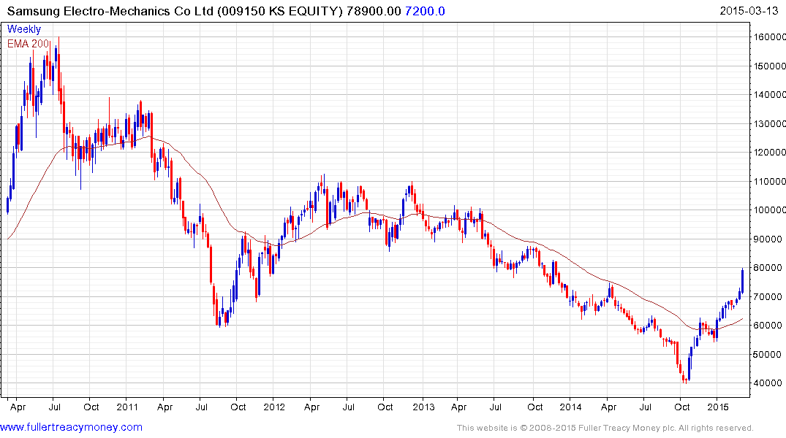Open the www.fullertreacymoney.com link
This screenshot has width=786, height=438.
(x=71, y=427)
